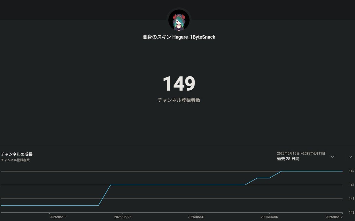The height and width of the screenshot is (221, 355).
Task: Click the channel avatar thumbnail
Action: [179, 20]
